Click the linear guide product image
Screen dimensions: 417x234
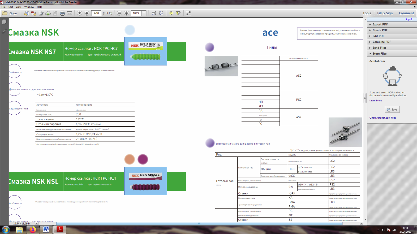pyautogui.click(x=221, y=66)
